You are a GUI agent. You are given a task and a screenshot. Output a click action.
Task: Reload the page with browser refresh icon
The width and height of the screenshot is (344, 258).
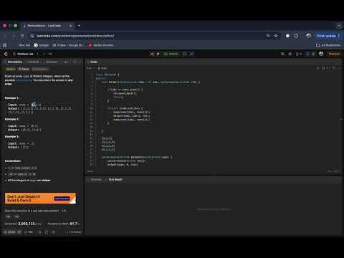tap(22, 36)
